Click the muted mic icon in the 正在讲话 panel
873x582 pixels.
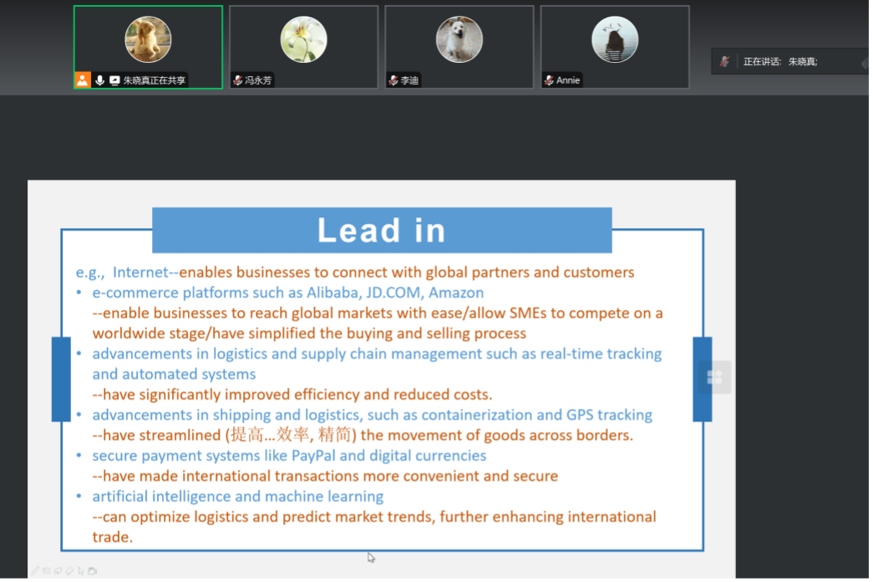tap(725, 61)
